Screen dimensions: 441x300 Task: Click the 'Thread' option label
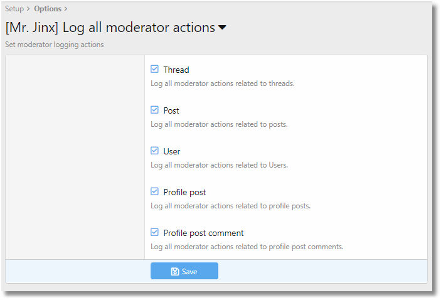click(176, 70)
